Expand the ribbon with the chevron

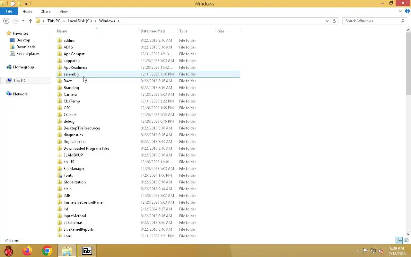point(400,11)
